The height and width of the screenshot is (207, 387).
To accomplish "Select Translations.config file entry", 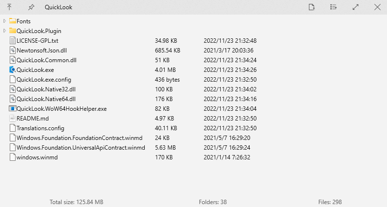I will [193, 128].
